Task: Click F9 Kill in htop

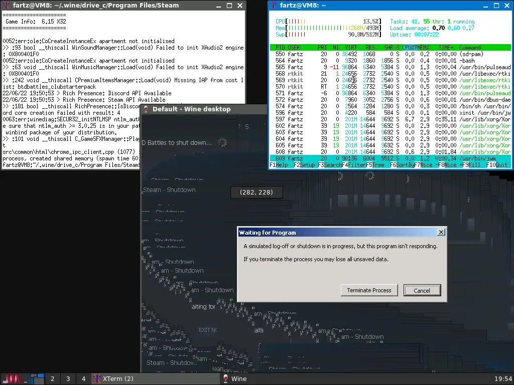Action: click(x=471, y=165)
